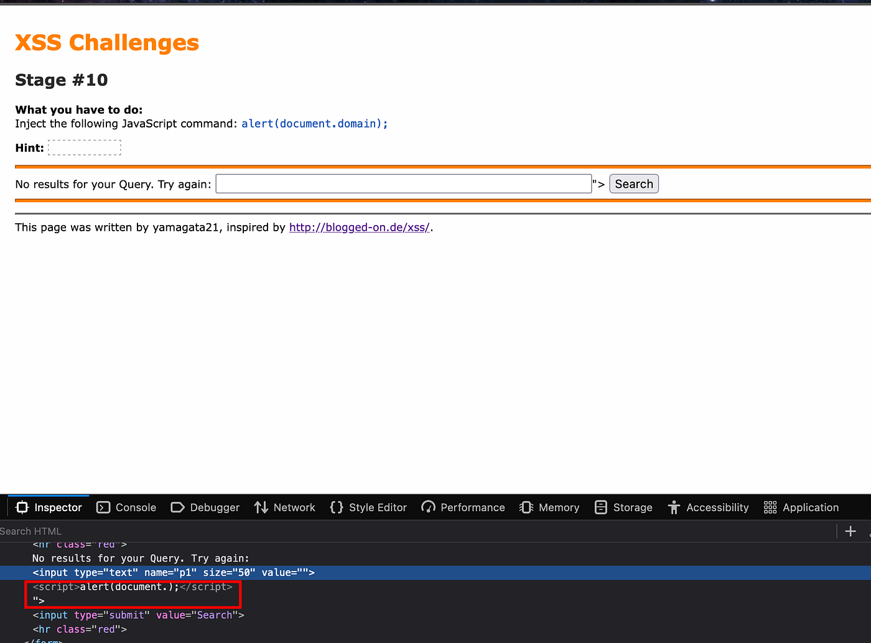Open the Accessibility tab

[x=708, y=507]
